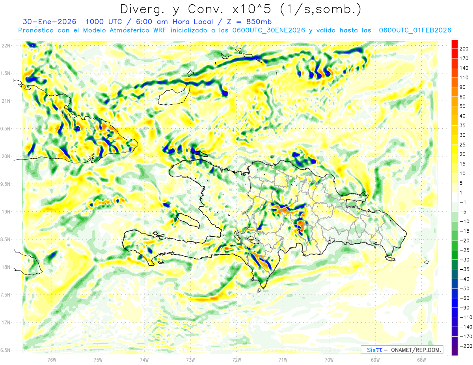Click the orange colorbar segment between 60 and 90
Image resolution: width=473 pixels, height=365 pixels.
454,92
